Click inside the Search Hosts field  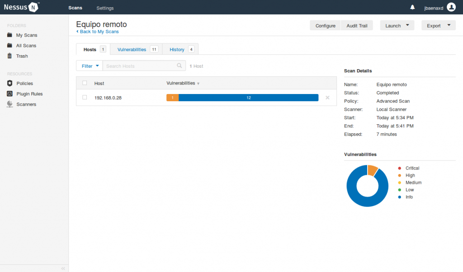(x=140, y=66)
